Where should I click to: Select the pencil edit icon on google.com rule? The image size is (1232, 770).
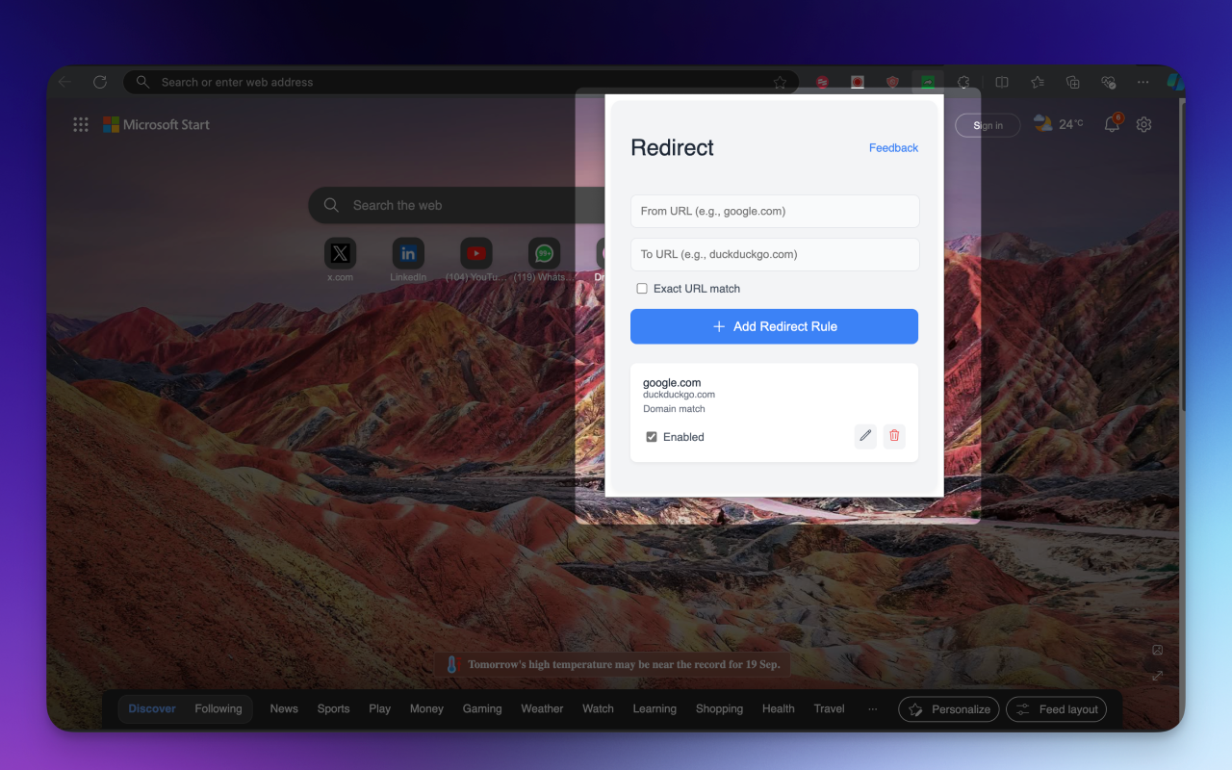pos(864,436)
